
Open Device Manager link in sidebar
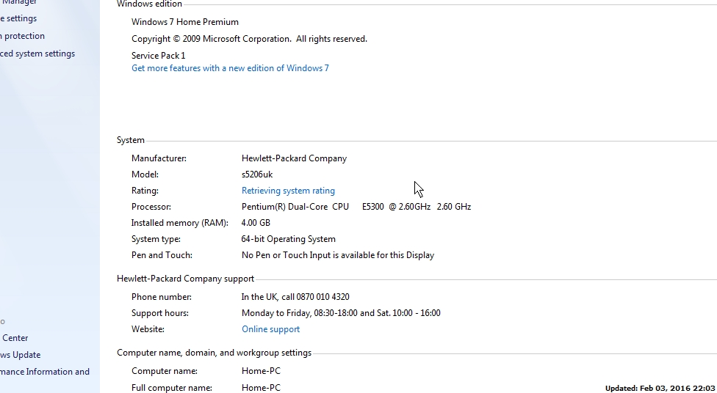pos(19,2)
